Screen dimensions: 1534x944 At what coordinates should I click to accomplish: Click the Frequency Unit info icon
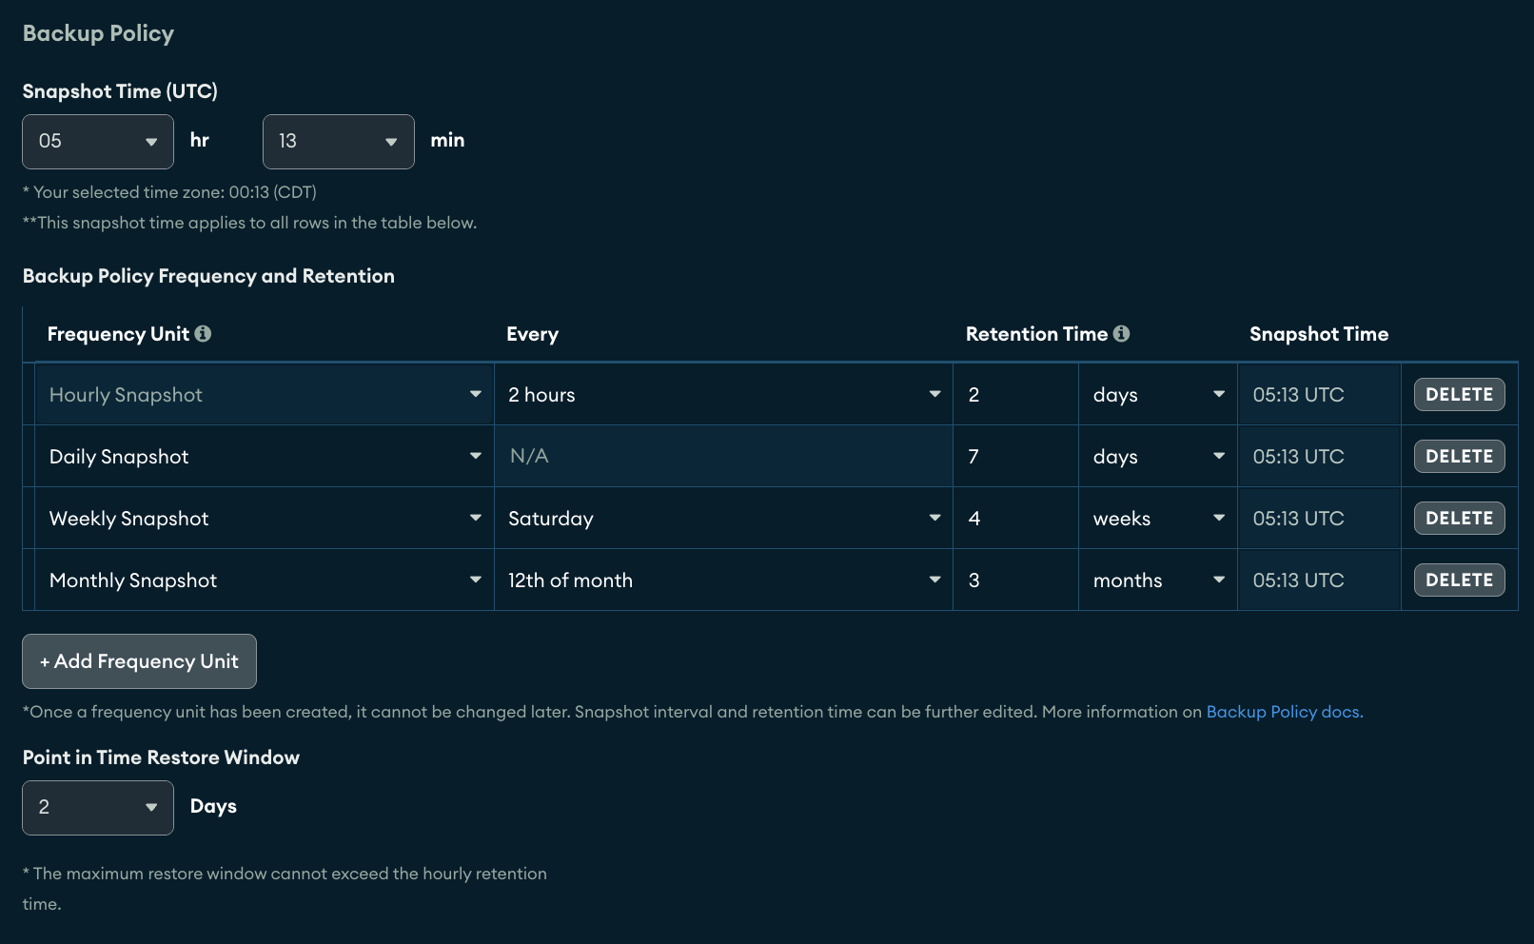(x=203, y=334)
